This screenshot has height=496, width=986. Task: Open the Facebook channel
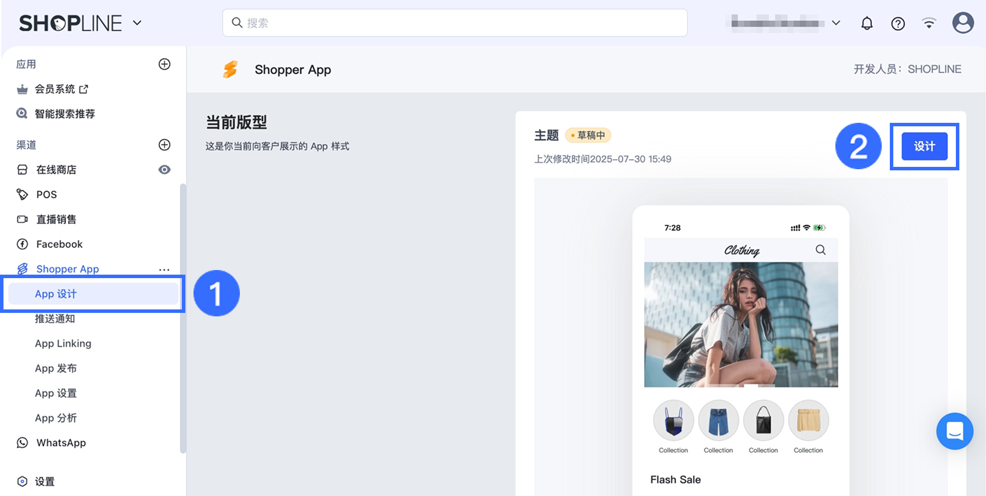[59, 245]
